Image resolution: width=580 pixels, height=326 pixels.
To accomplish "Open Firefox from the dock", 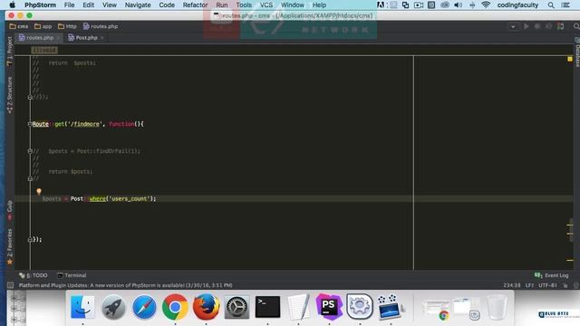I will [x=206, y=307].
